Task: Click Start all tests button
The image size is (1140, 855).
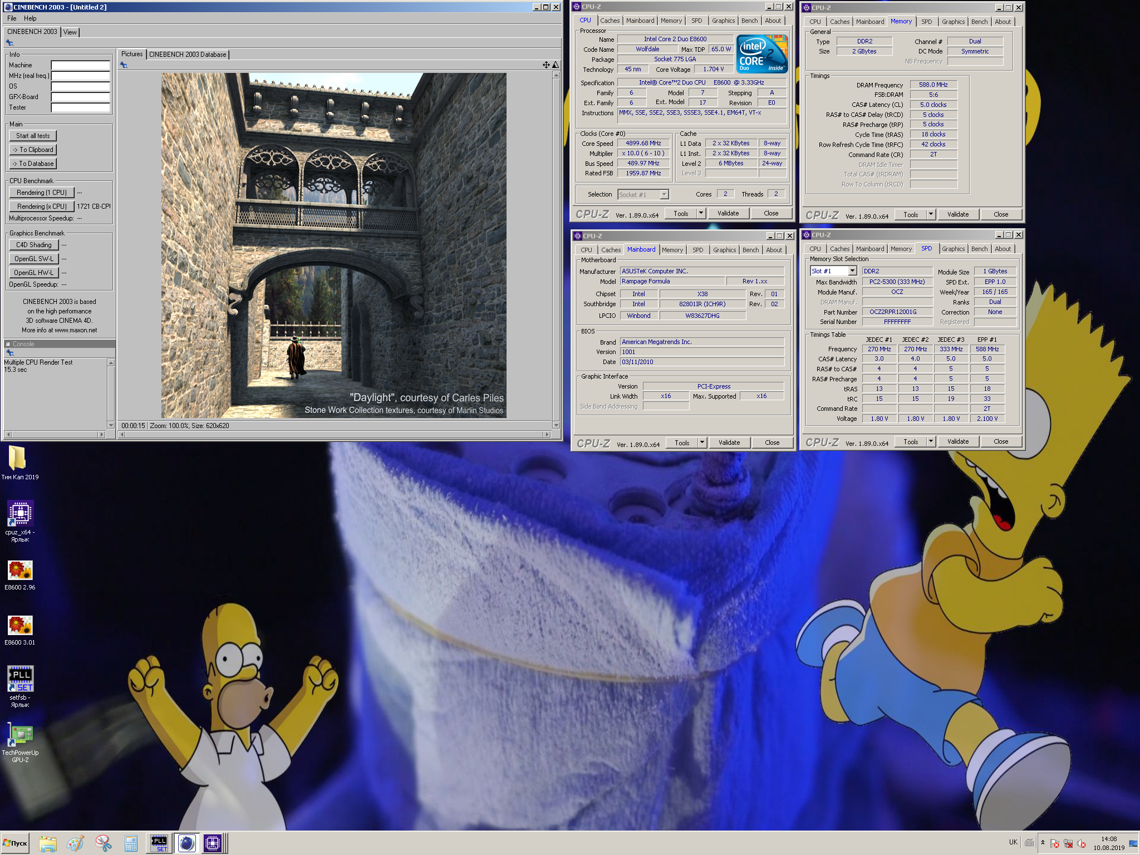Action: click(33, 136)
